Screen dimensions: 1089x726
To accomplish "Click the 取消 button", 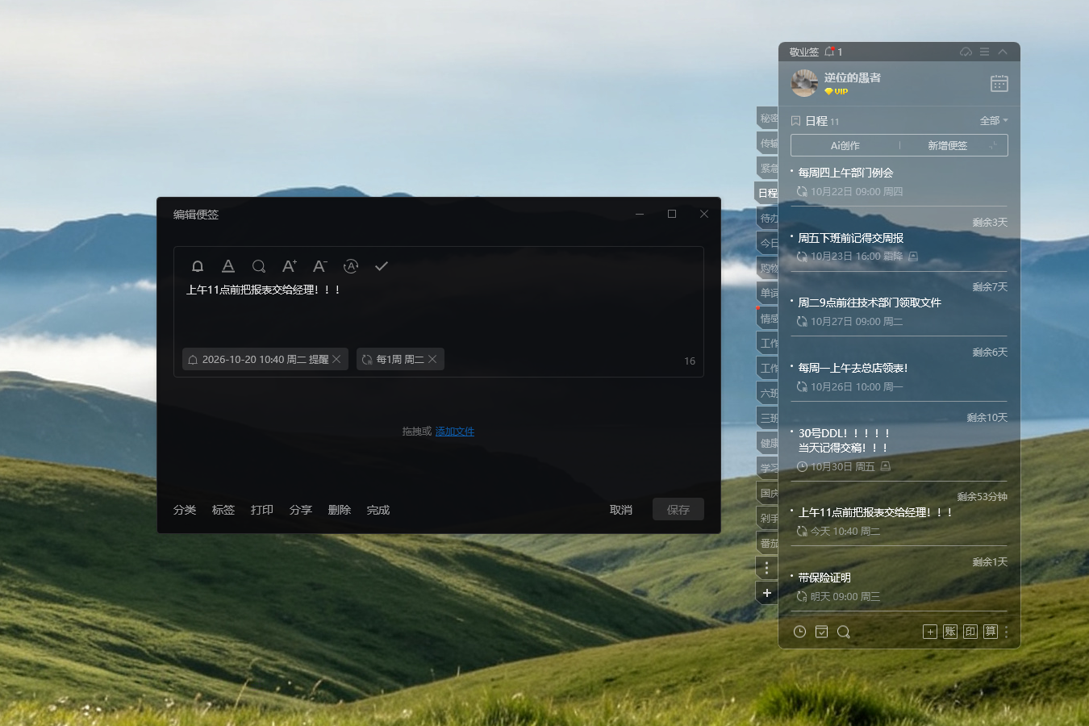I will click(x=621, y=510).
